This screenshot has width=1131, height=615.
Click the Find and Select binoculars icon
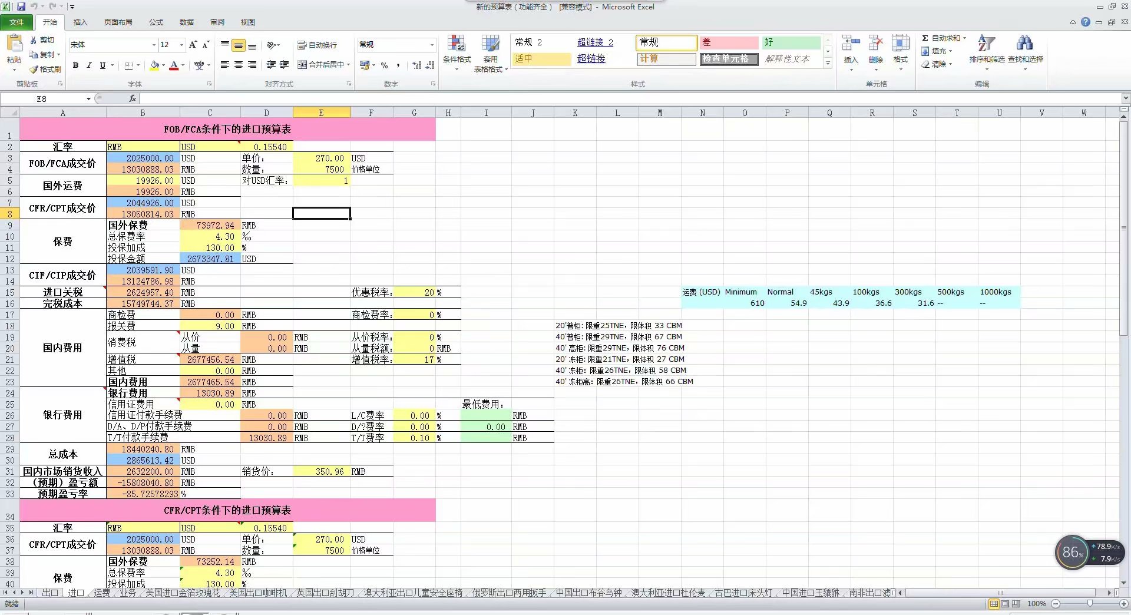point(1024,44)
